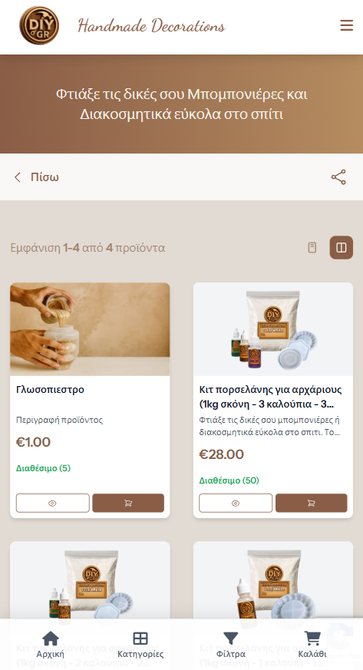363x670 pixels.
Task: Open Γλωσοπιεστρο product title link
Action: pyautogui.click(x=50, y=389)
